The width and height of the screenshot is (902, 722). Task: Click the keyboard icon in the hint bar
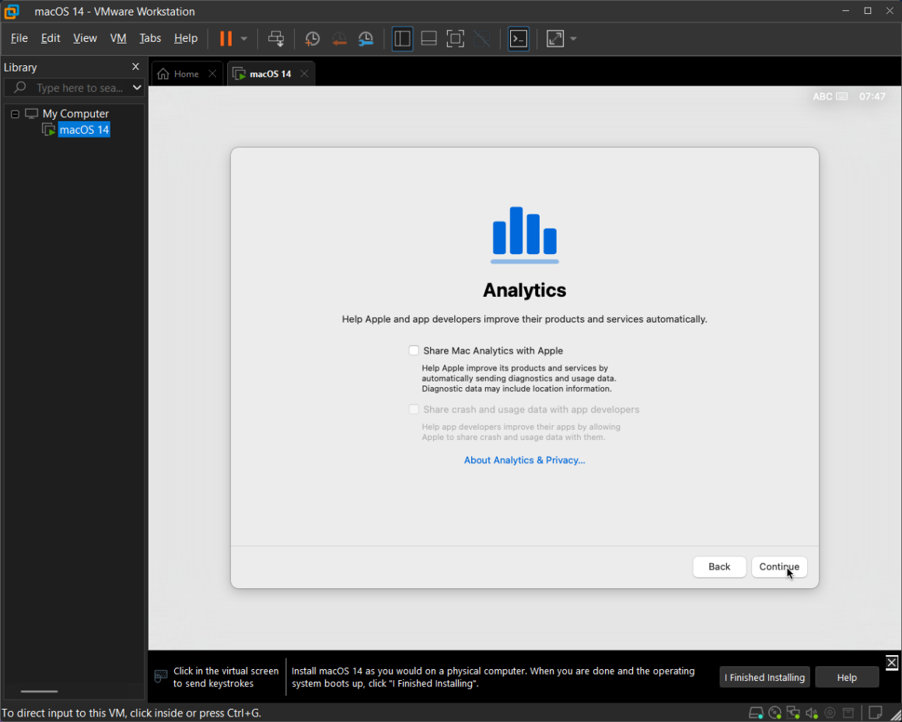pos(161,676)
